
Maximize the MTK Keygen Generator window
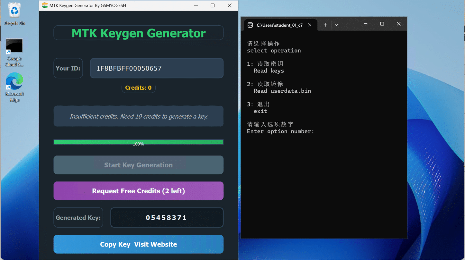(213, 5)
